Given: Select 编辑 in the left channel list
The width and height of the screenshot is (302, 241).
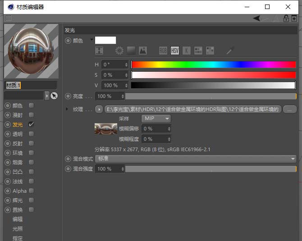Looking at the screenshot, I should (18, 219).
